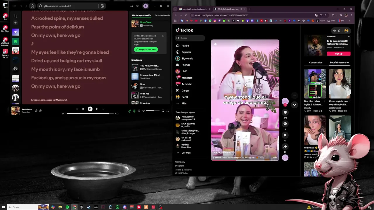Play Brain Stew in Spotify player
374x210 pixels.
[x=90, y=109]
